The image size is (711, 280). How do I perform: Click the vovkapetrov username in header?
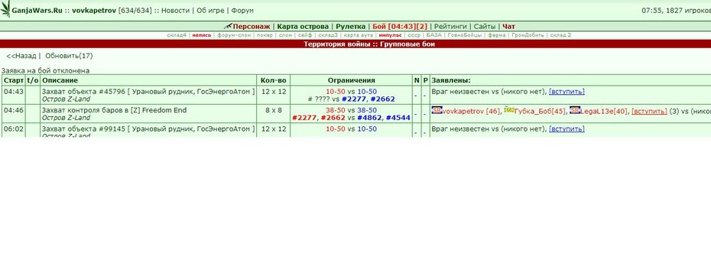tap(94, 10)
